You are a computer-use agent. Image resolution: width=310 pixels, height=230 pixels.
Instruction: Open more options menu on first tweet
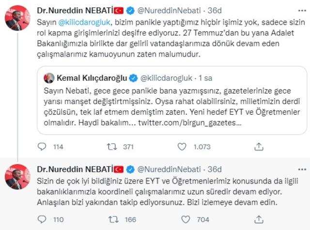pos(302,11)
